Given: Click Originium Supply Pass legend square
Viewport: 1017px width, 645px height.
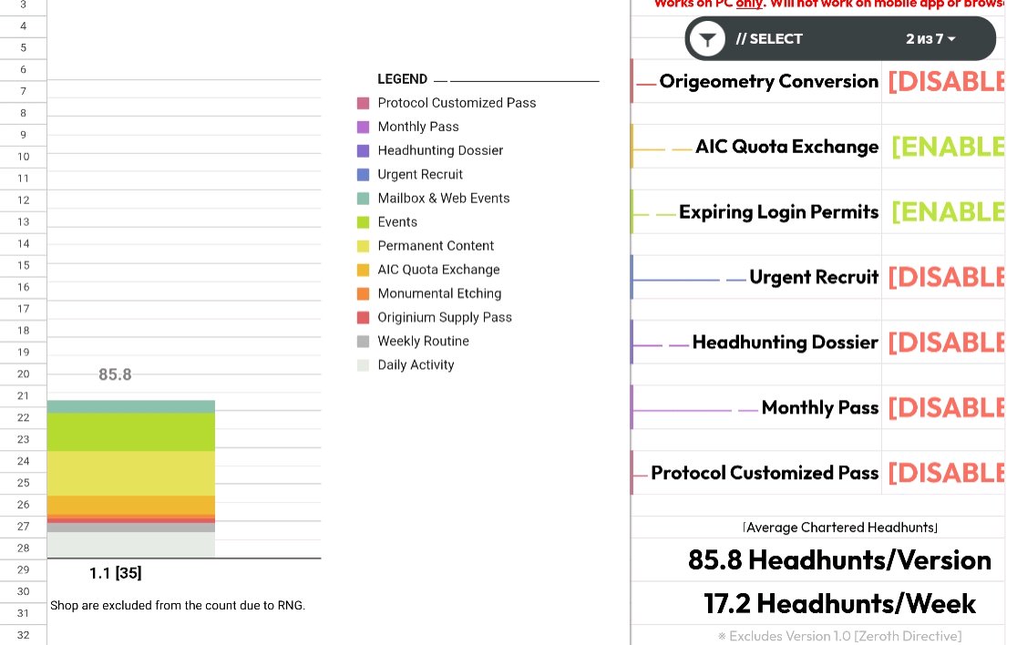Looking at the screenshot, I should [x=363, y=318].
